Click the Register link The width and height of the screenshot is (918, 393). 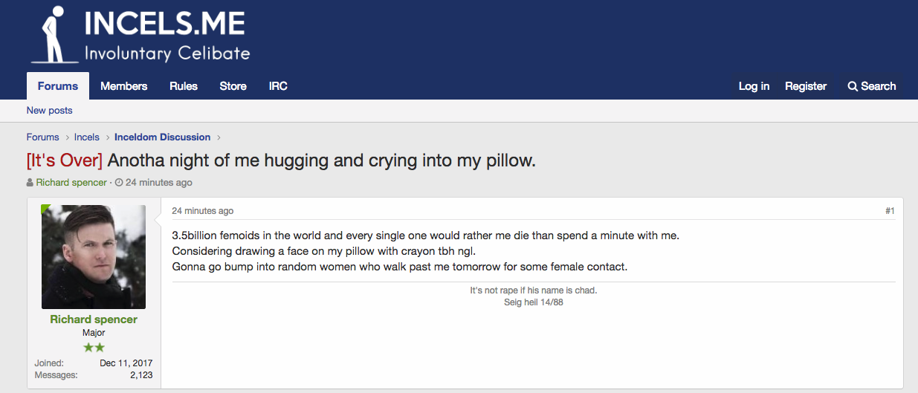click(x=806, y=86)
